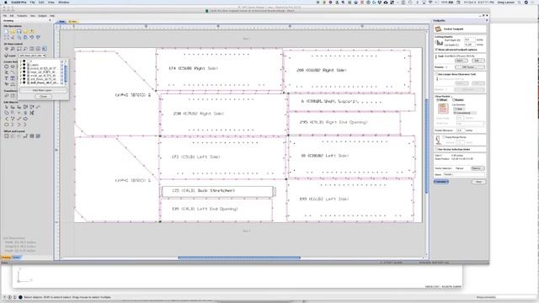The height and width of the screenshot is (303, 539).
Task: Click the layer list scrollbar in popup
Action: tap(66, 73)
